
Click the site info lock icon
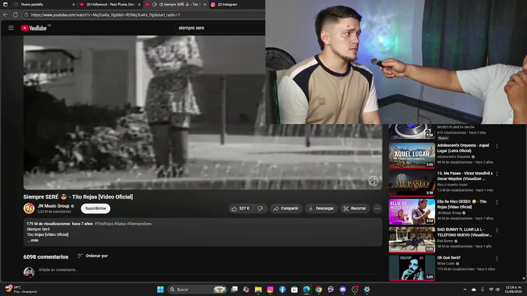(26, 15)
